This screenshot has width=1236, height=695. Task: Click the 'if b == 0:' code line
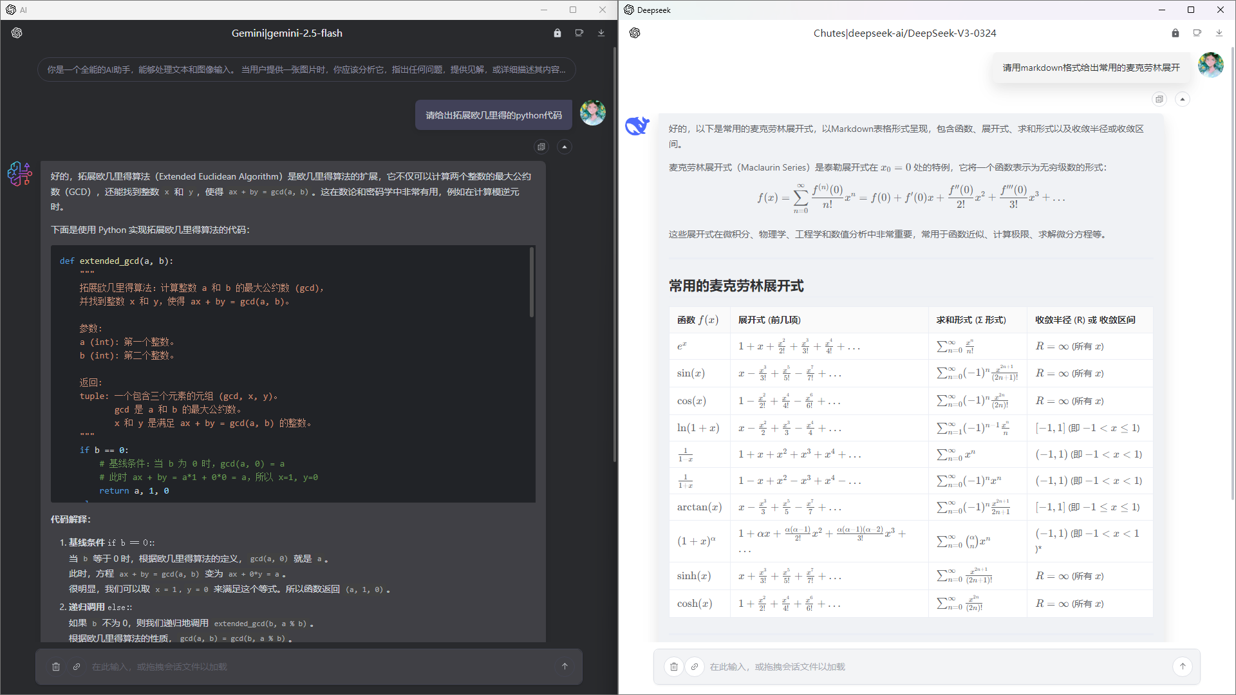click(104, 450)
